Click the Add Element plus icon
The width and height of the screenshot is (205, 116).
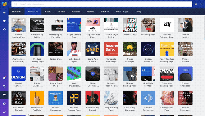coord(4,13)
